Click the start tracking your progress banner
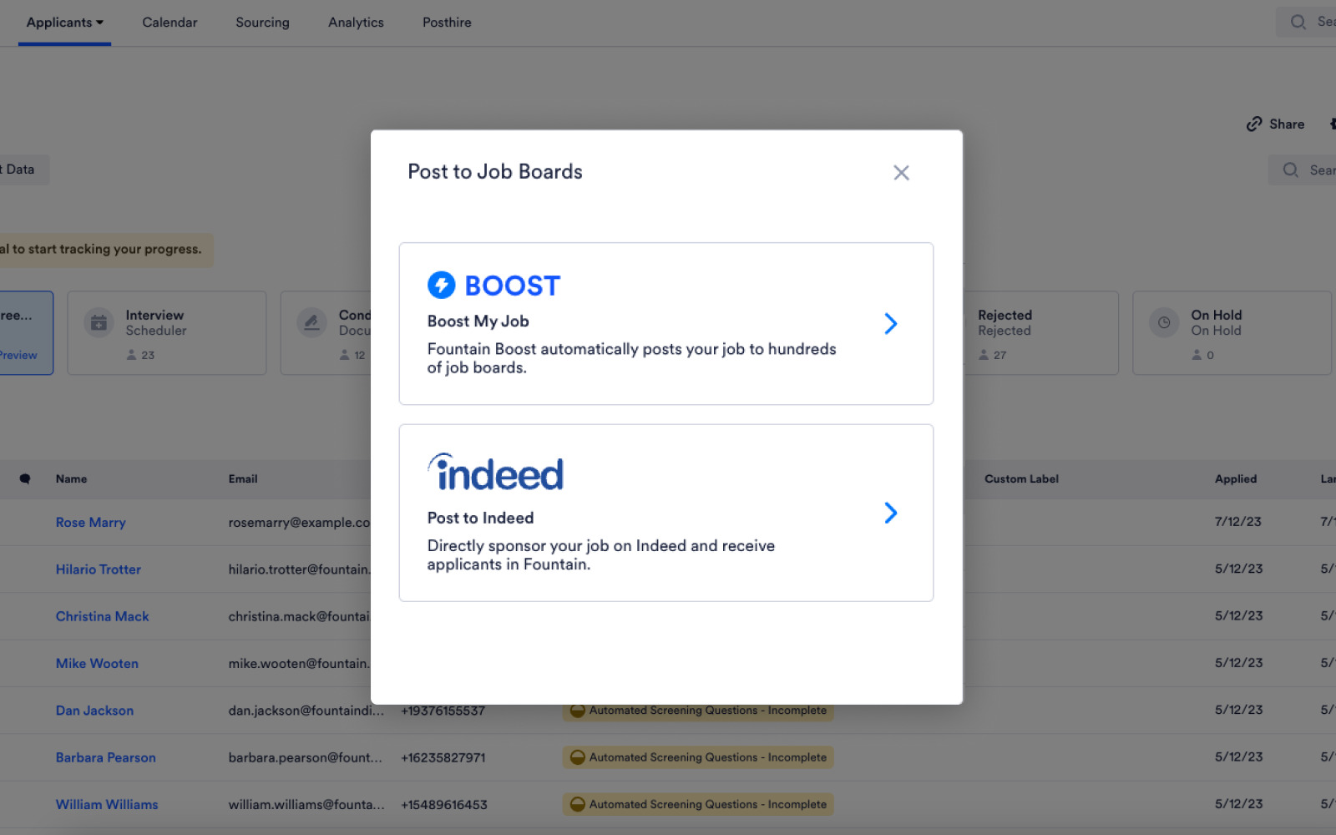Viewport: 1336px width, 835px height. pos(105,250)
